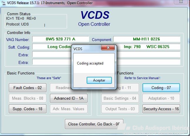Click the Soft. Coding field showing Long Coding
Image resolution: width=190 pixels, height=136 pixels.
(52, 47)
